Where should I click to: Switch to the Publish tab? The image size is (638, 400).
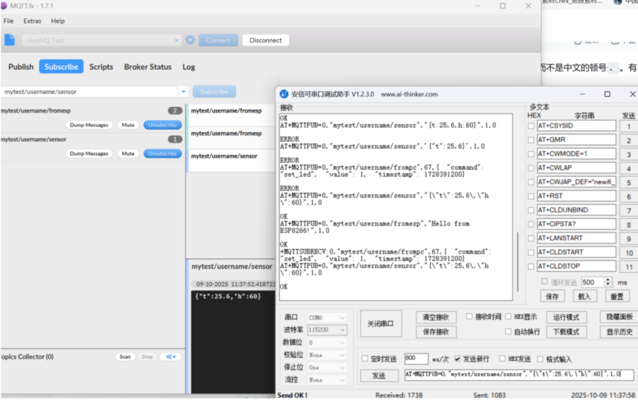[x=21, y=67]
